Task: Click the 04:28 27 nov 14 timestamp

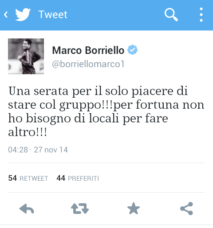Action: pos(38,150)
